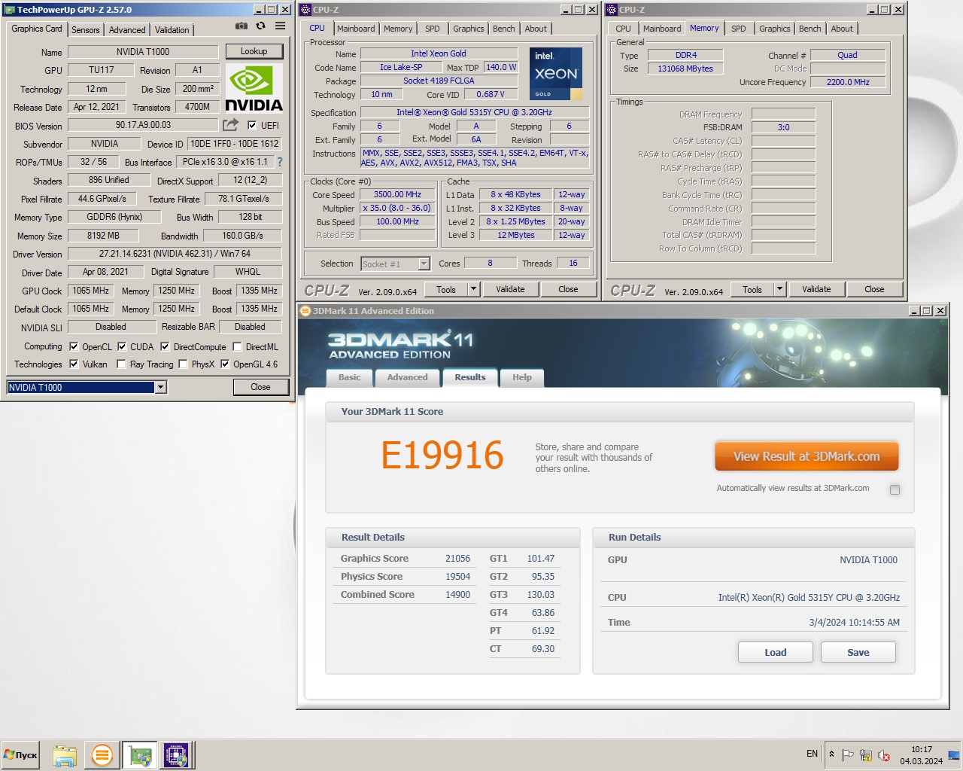Open the Windows Start (Пуск) button
The height and width of the screenshot is (771, 963).
pos(20,755)
